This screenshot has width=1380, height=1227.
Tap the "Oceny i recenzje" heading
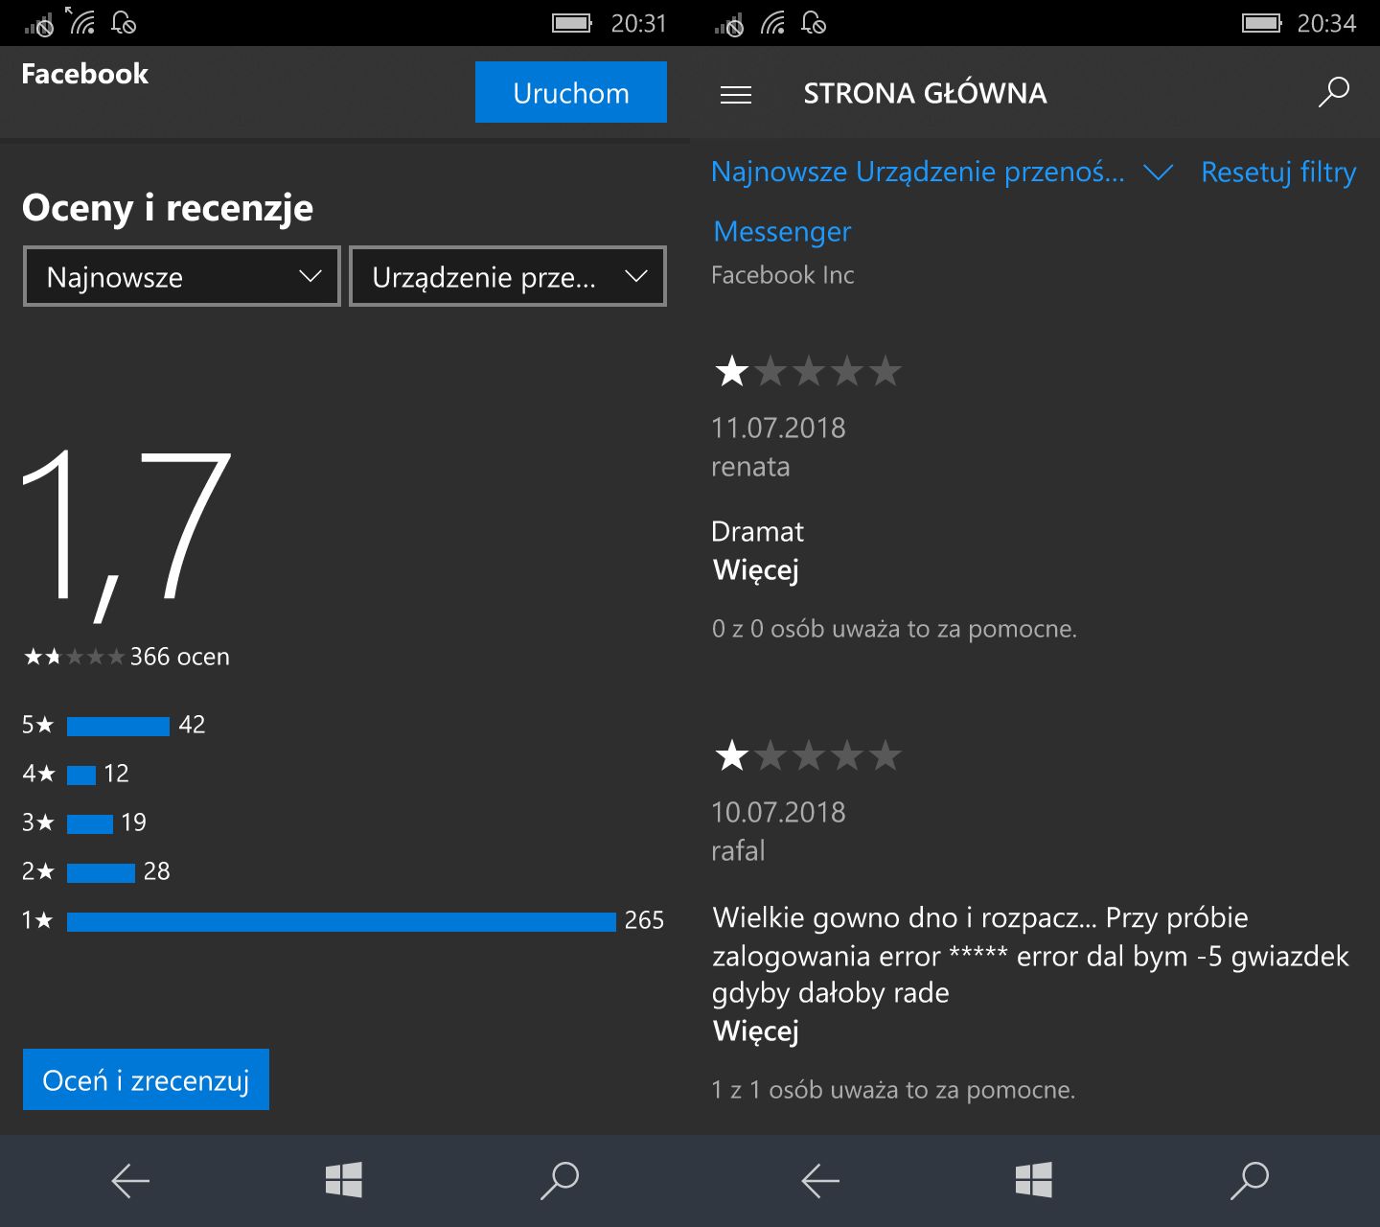pyautogui.click(x=168, y=208)
